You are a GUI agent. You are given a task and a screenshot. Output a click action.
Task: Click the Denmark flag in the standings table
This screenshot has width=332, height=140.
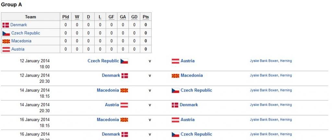(x=6, y=25)
